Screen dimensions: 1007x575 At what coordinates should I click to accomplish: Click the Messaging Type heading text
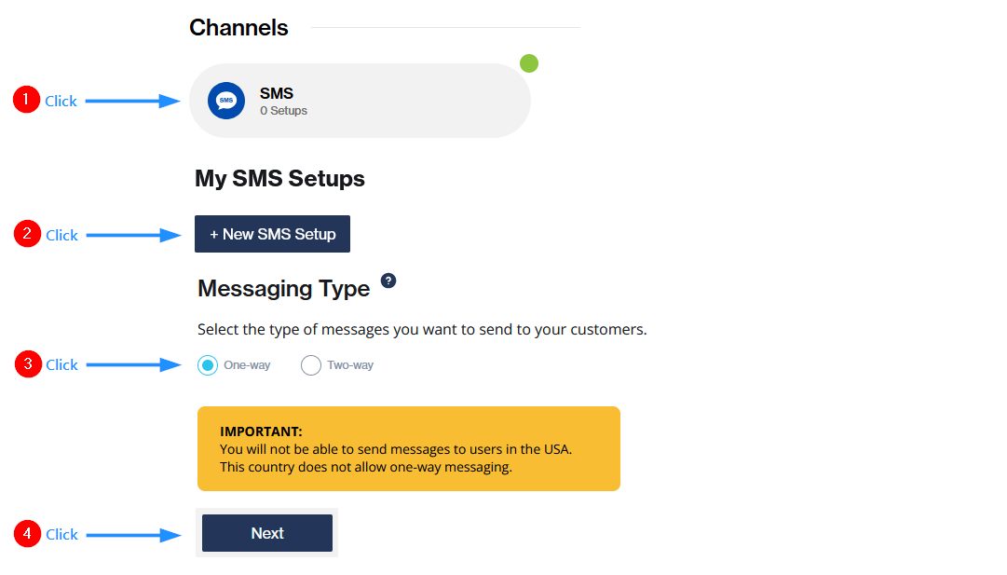point(283,289)
